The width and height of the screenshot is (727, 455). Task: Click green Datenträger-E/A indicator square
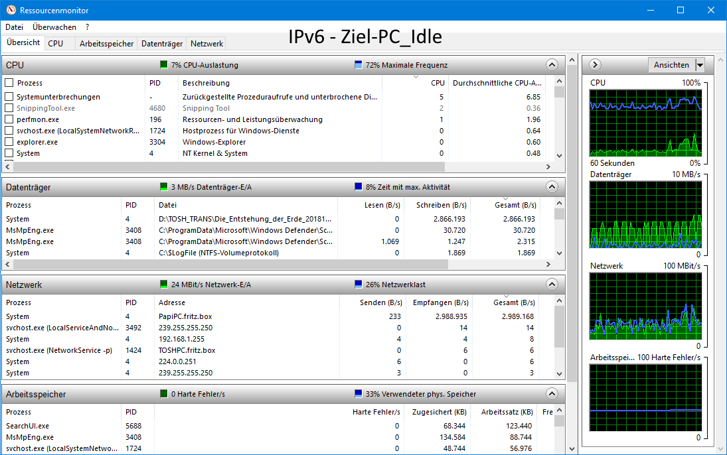(x=164, y=187)
